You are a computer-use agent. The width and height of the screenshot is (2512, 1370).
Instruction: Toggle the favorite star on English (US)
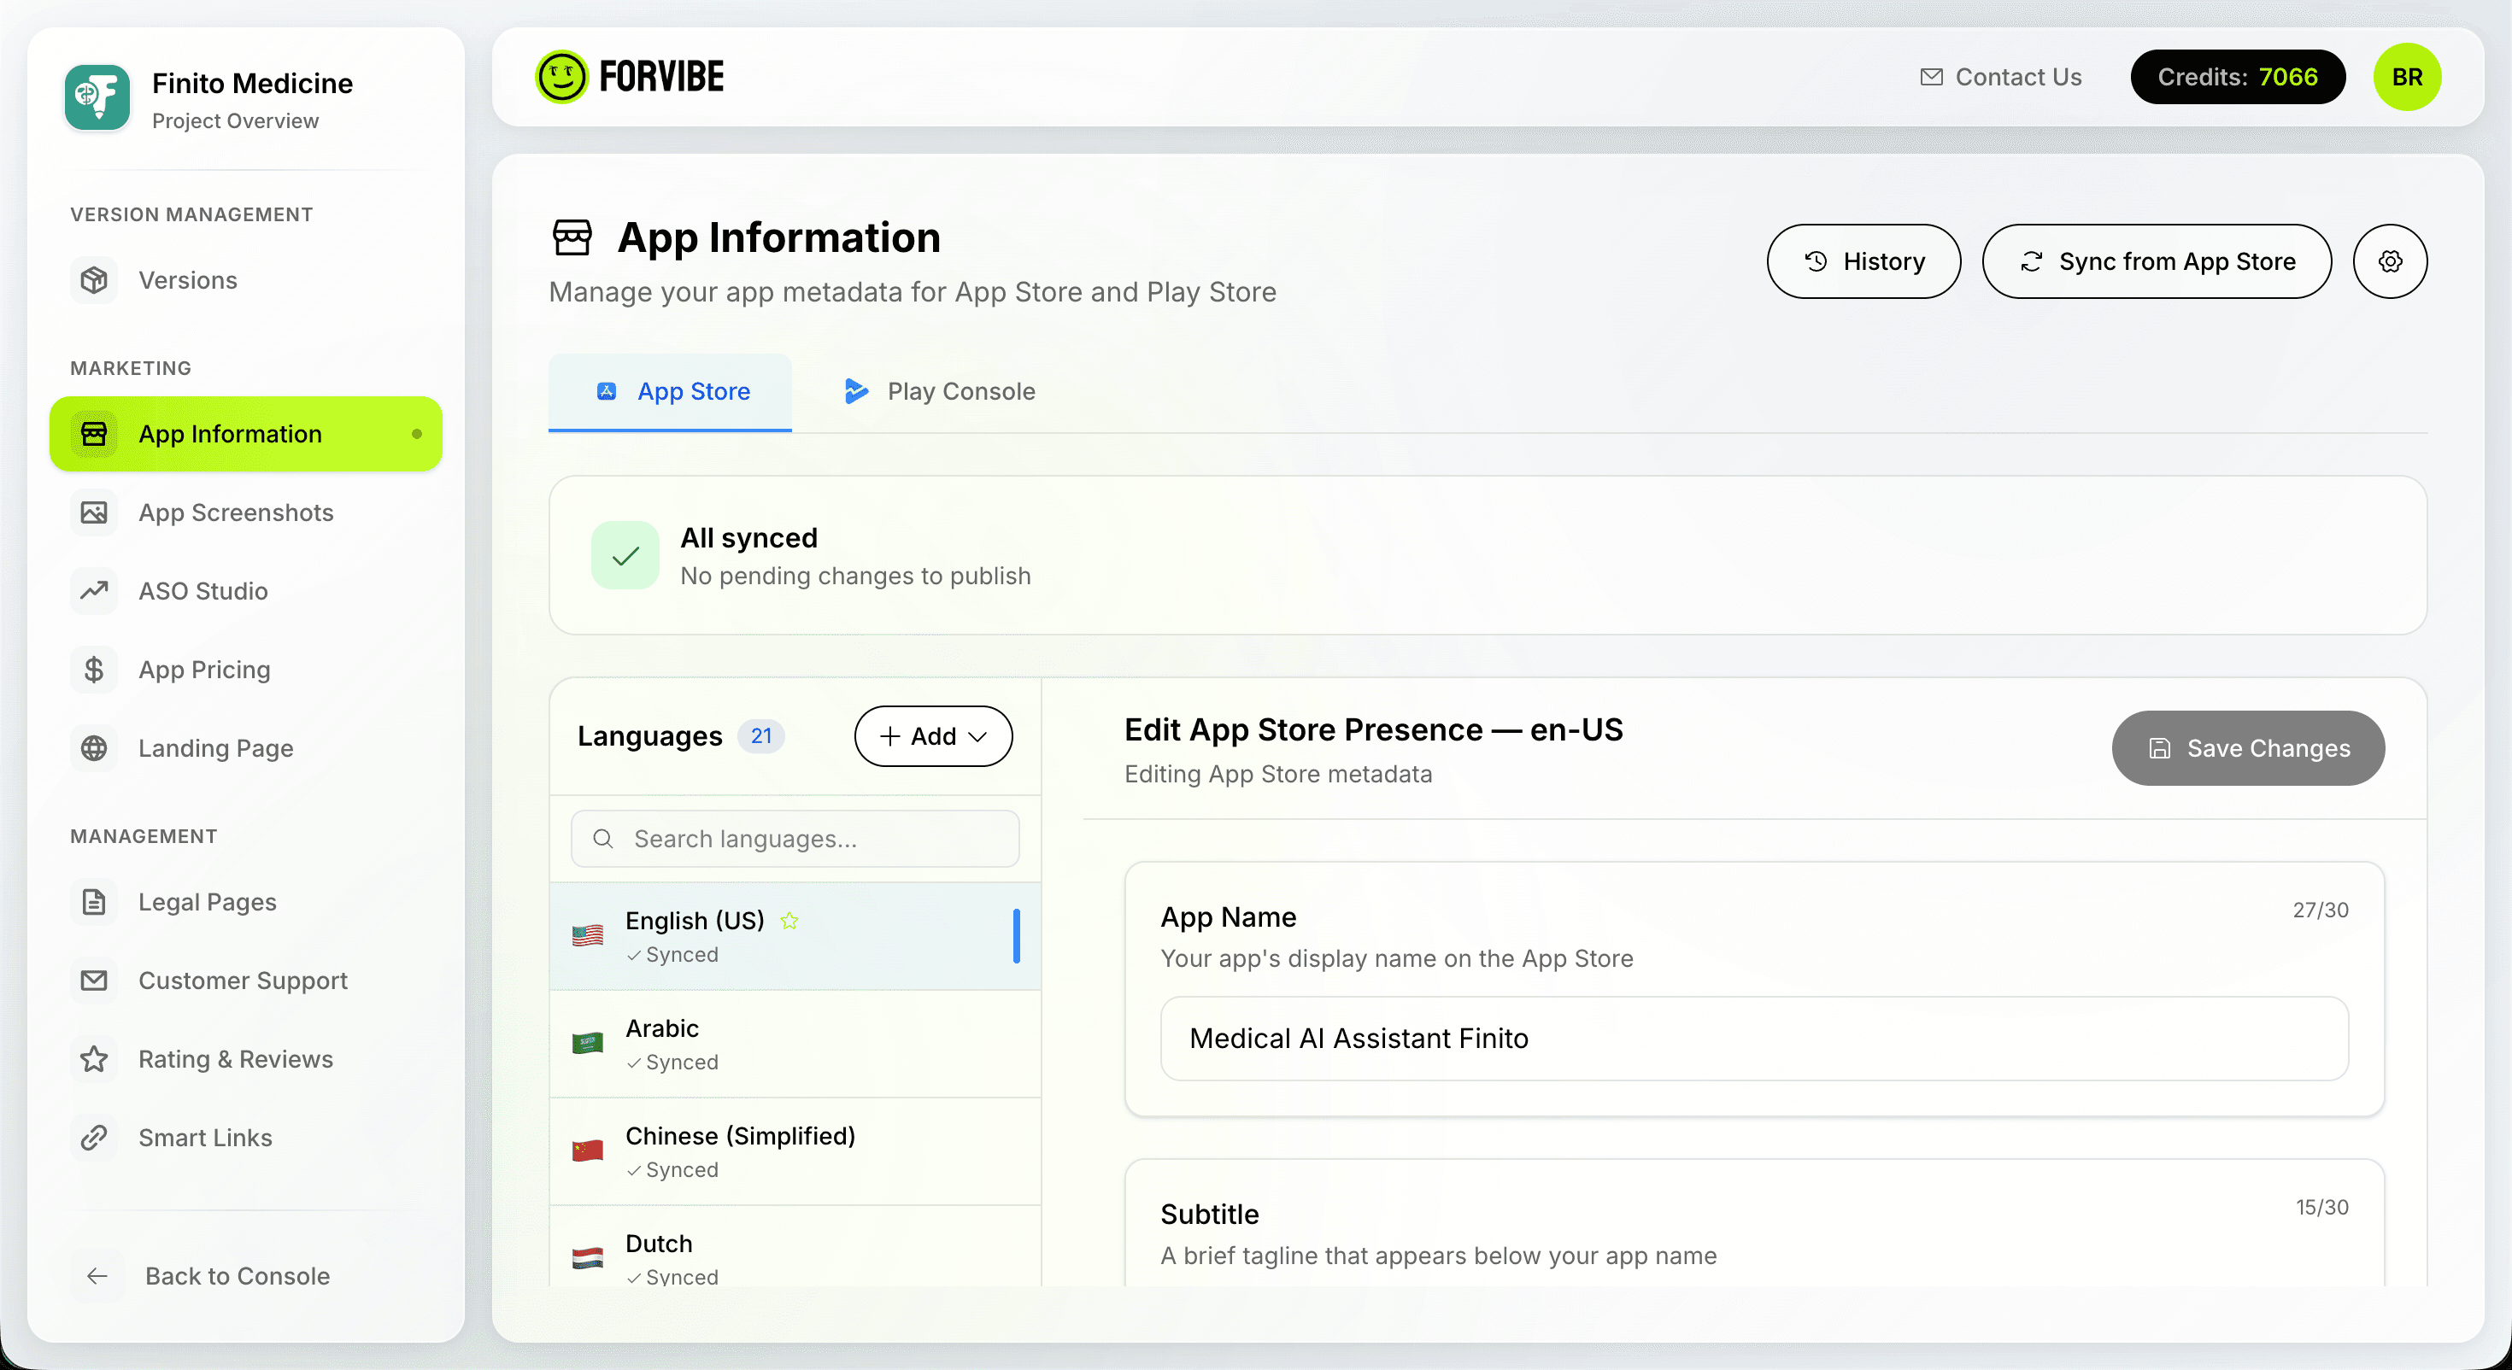tap(789, 920)
